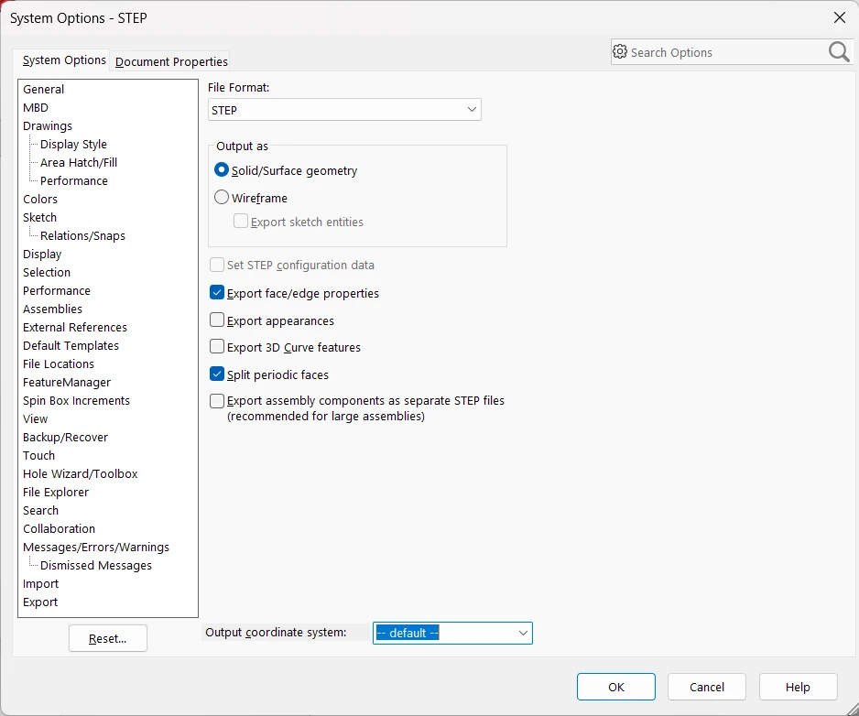Open External References settings

75,327
